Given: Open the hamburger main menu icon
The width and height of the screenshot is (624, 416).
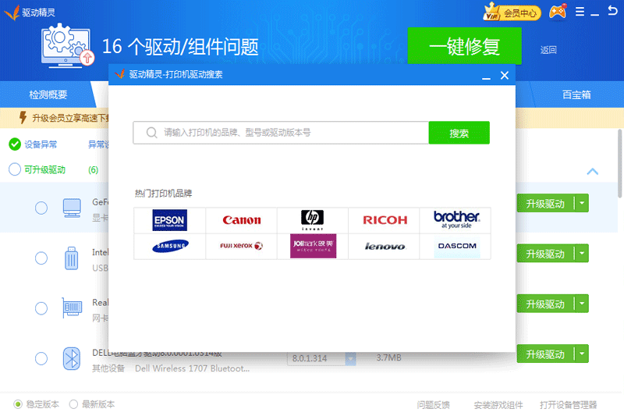Looking at the screenshot, I should (580, 12).
